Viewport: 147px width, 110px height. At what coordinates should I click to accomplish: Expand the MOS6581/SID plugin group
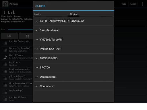73,58
